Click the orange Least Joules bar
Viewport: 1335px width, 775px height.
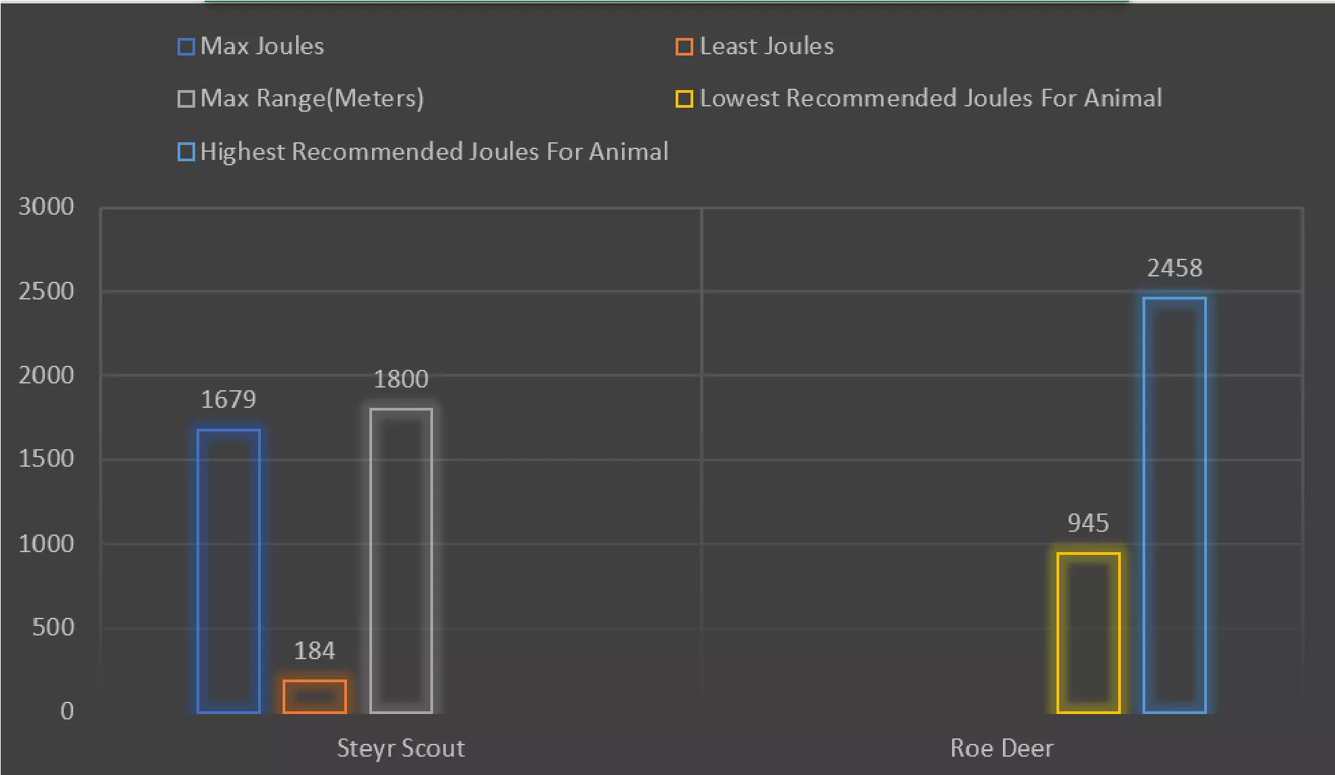(314, 696)
